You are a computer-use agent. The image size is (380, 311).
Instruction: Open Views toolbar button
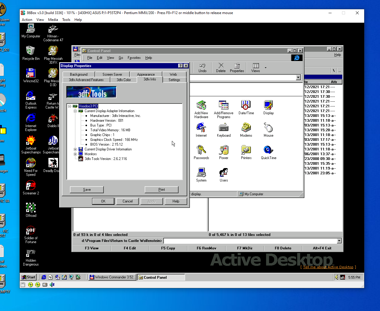coord(256,68)
